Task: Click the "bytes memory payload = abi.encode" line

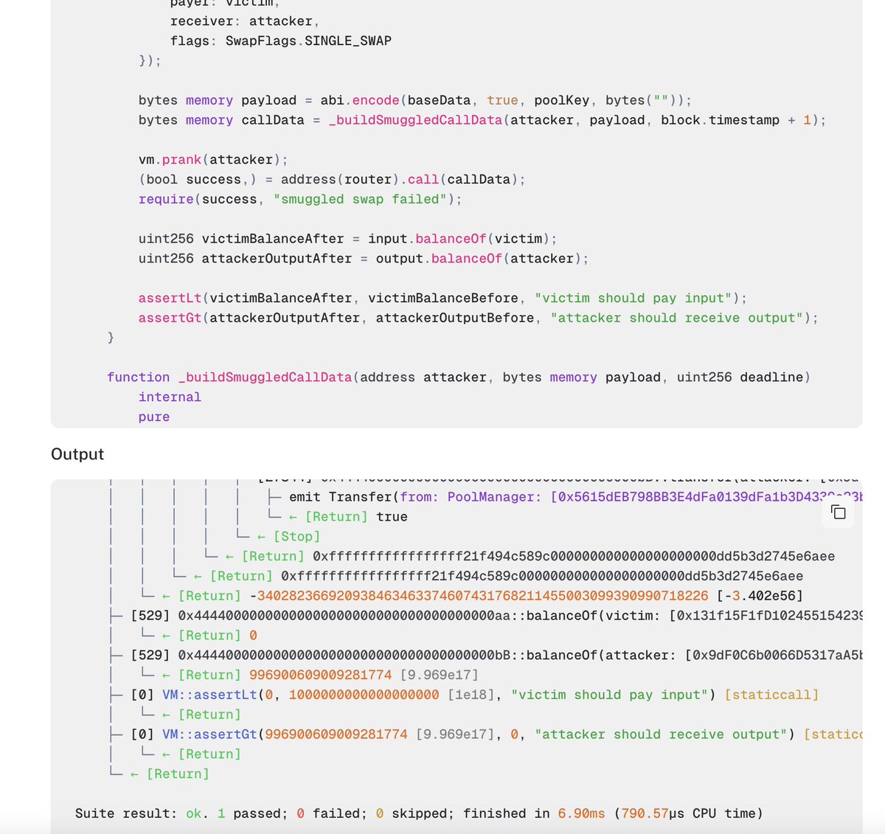Action: pos(415,100)
